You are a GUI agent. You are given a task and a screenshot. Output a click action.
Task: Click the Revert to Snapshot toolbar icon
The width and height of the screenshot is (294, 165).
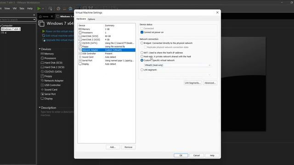(x=64, y=9)
